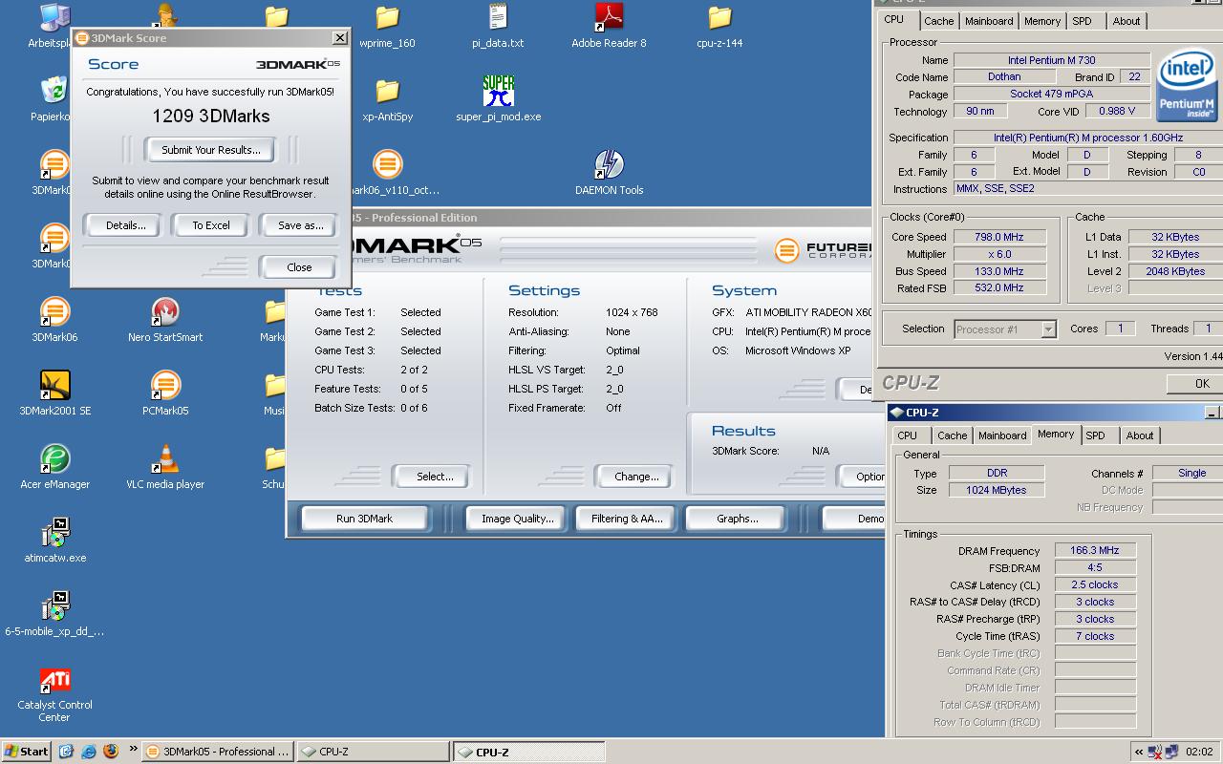Switch to the Cache tab in the top CPU-Z window
This screenshot has width=1223, height=764.
pos(938,21)
